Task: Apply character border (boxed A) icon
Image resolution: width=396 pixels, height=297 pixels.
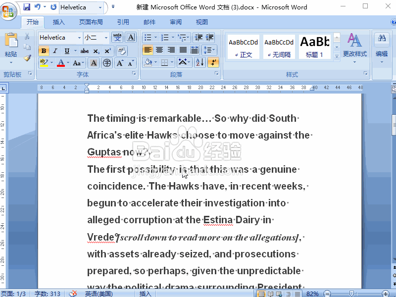Action: 131,38
